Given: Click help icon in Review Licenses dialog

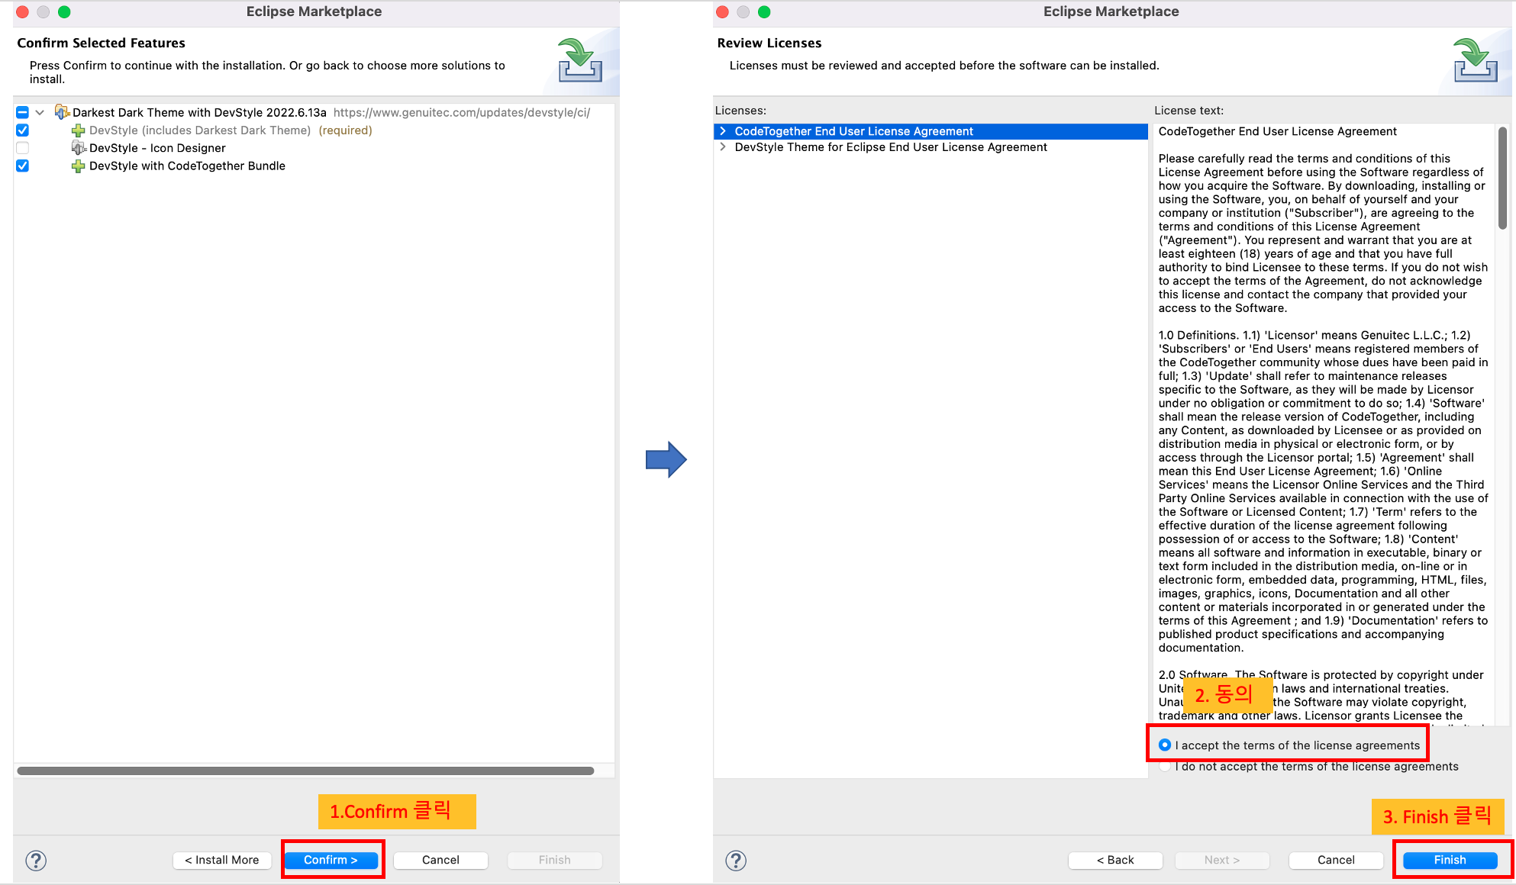Looking at the screenshot, I should [735, 861].
